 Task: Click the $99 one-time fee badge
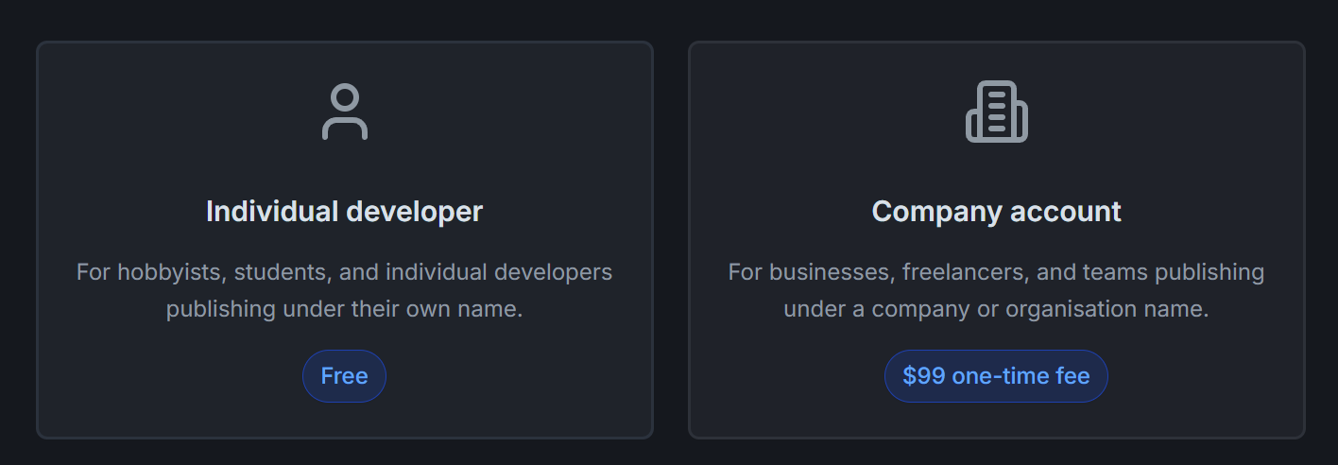click(996, 376)
